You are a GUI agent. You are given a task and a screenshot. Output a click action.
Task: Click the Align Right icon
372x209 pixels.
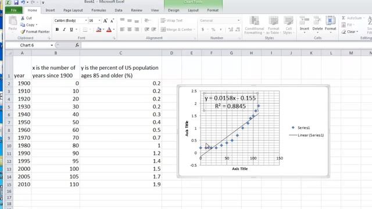click(x=137, y=30)
